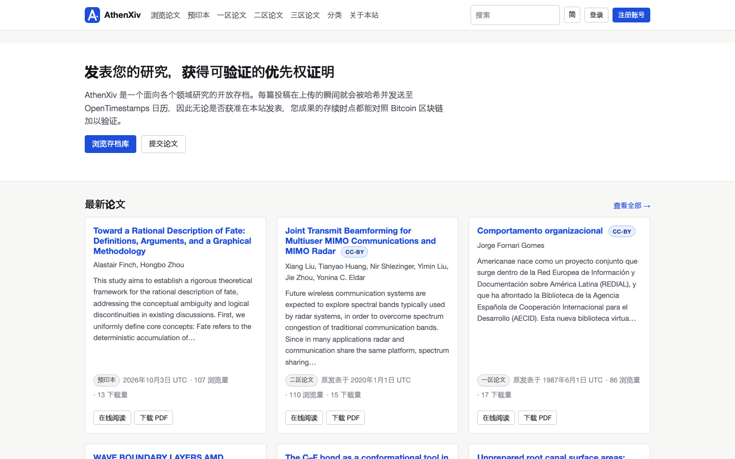Click the 登录 button
The height and width of the screenshot is (459, 735).
(596, 15)
